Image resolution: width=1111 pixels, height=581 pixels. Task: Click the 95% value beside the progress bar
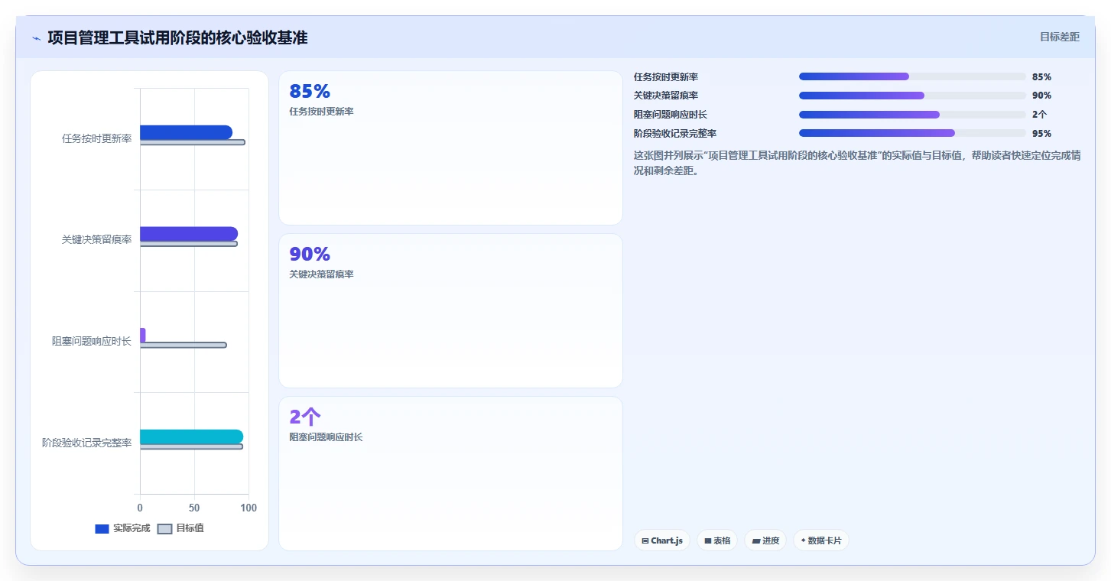[1041, 133]
